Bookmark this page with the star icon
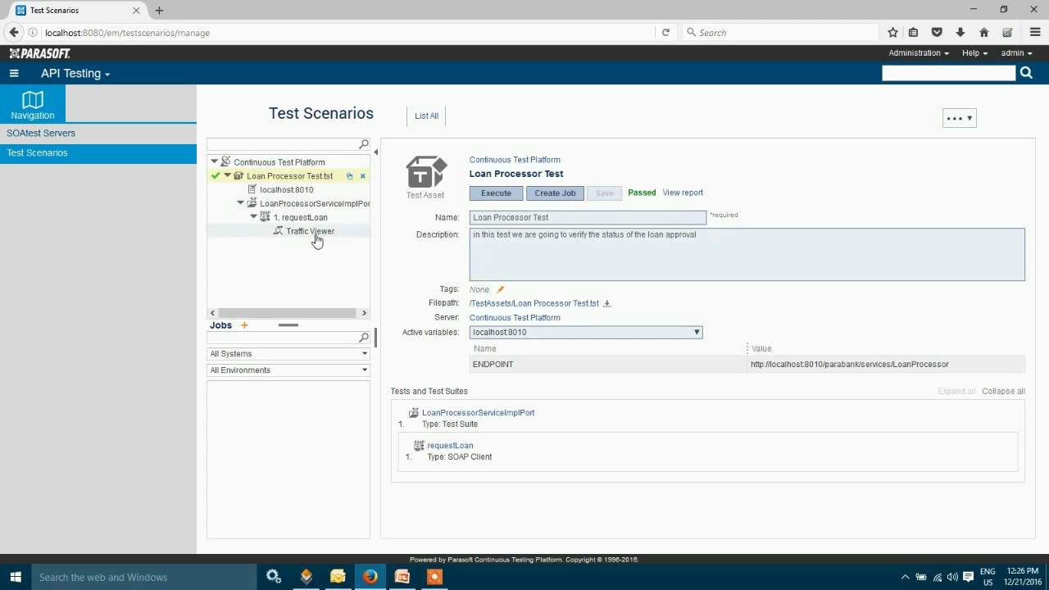The width and height of the screenshot is (1049, 590). (x=893, y=33)
